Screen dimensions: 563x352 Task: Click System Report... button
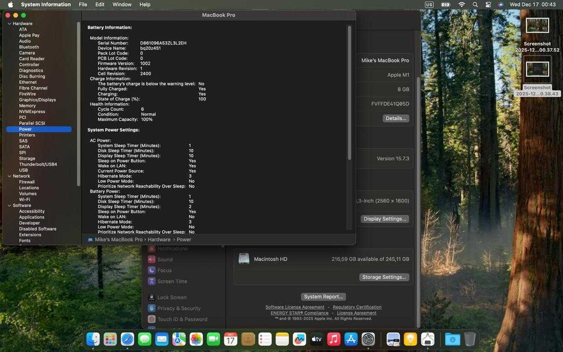tap(323, 297)
